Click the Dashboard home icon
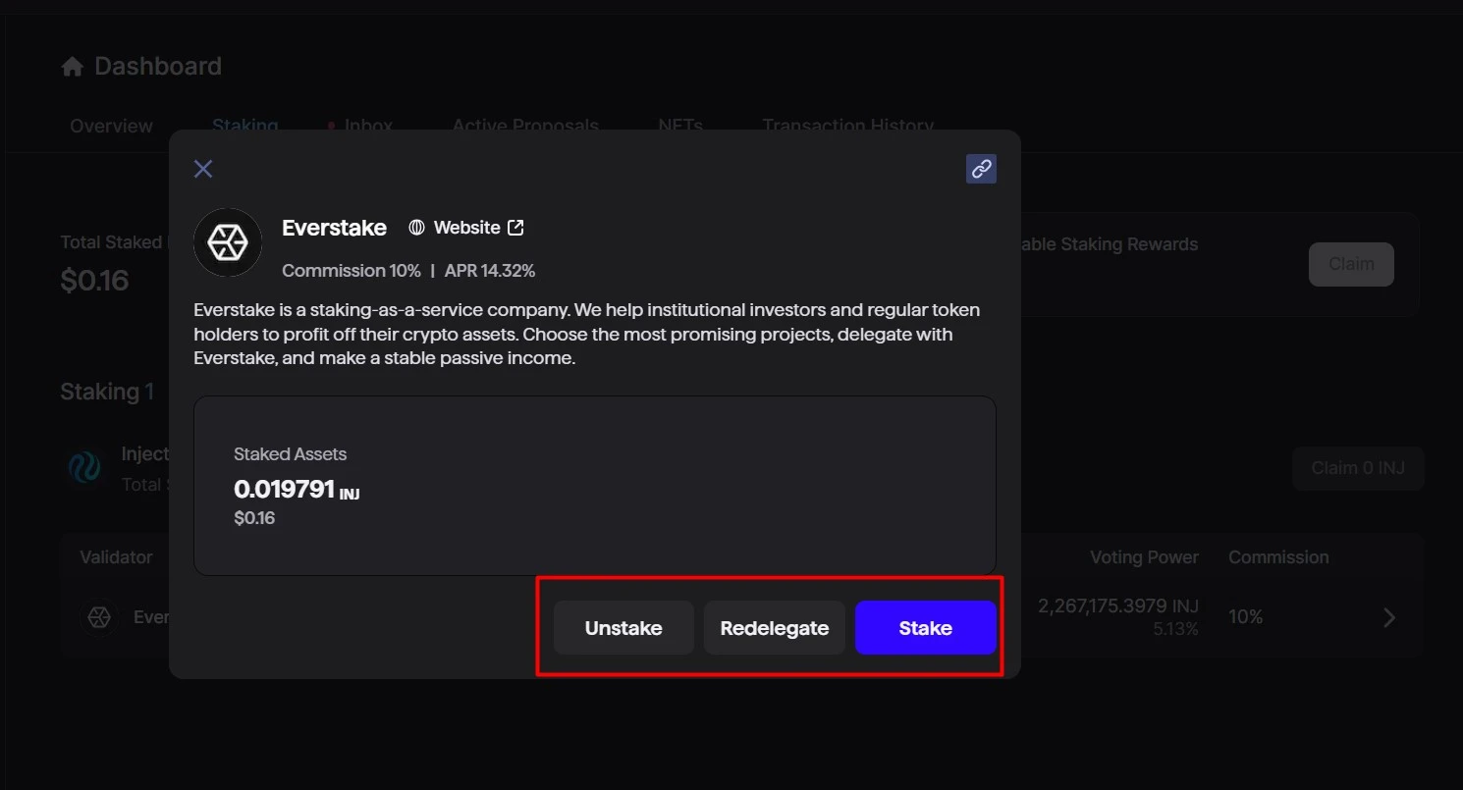This screenshot has width=1463, height=790. 72,67
